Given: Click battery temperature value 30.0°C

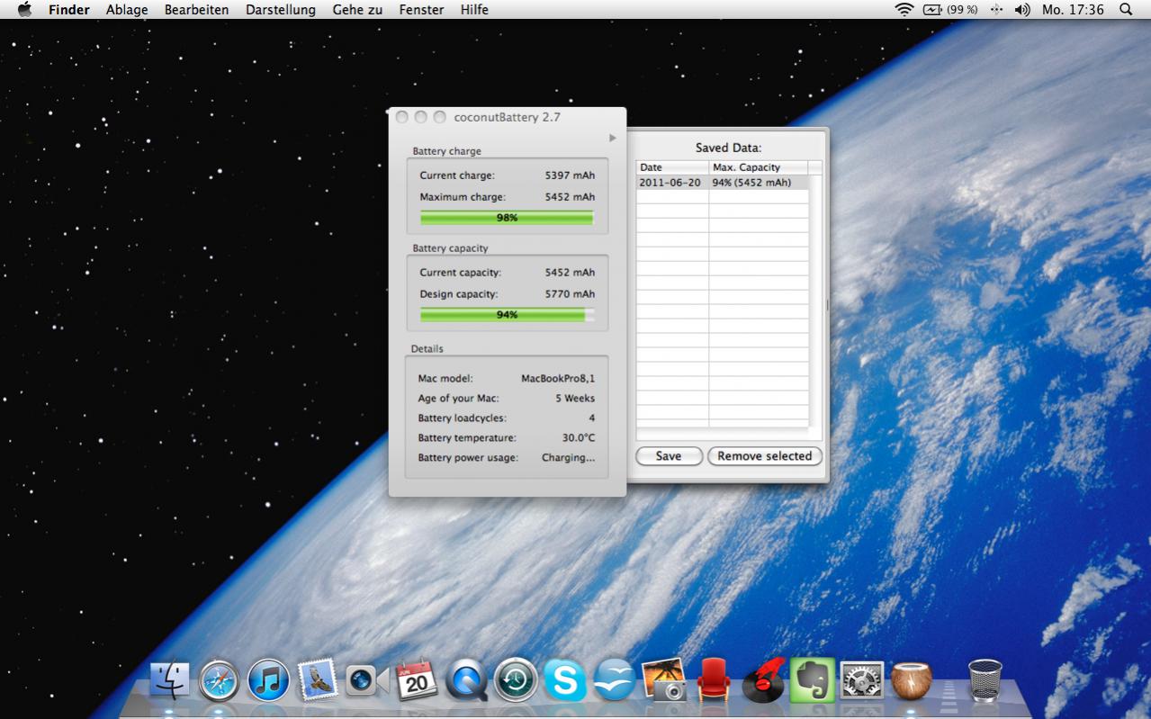Looking at the screenshot, I should 579,438.
